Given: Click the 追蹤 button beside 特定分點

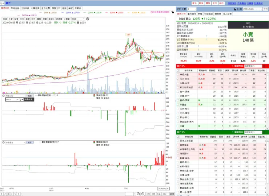Looking at the screenshot, I should [x=30, y=96].
